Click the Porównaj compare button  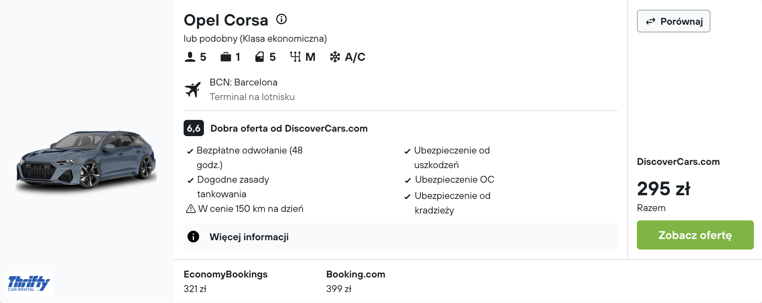pyautogui.click(x=673, y=21)
